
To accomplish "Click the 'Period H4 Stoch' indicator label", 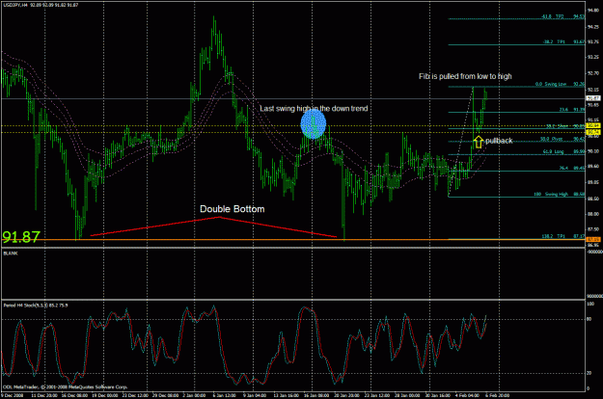I will click(x=36, y=306).
